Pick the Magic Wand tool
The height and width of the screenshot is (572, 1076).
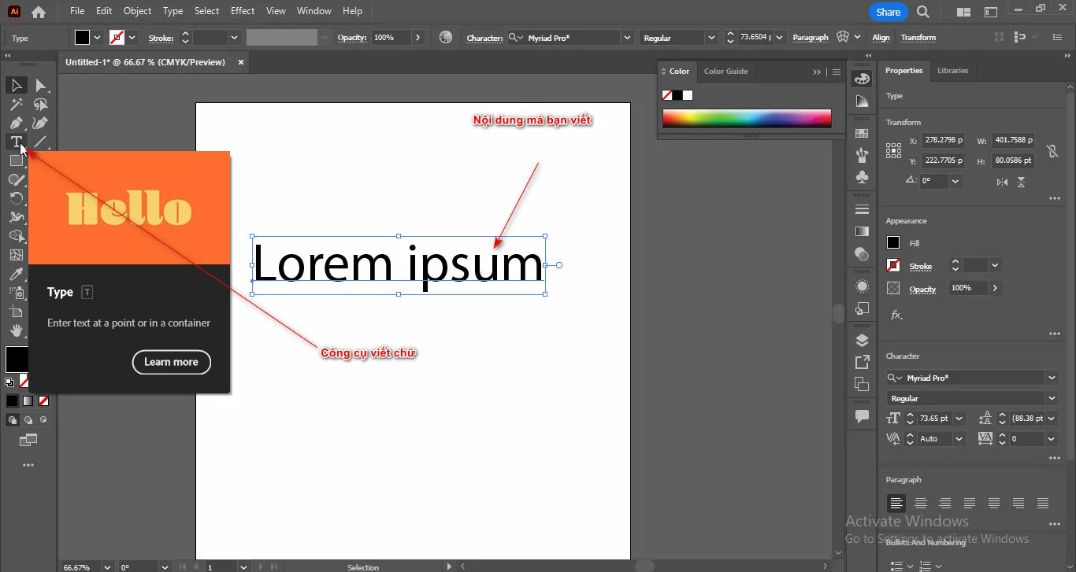(16, 104)
